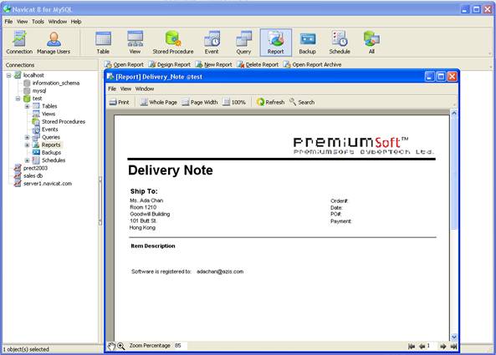Open the main File menu of Navicat
Screen dimensions: 496x355
click(8, 22)
